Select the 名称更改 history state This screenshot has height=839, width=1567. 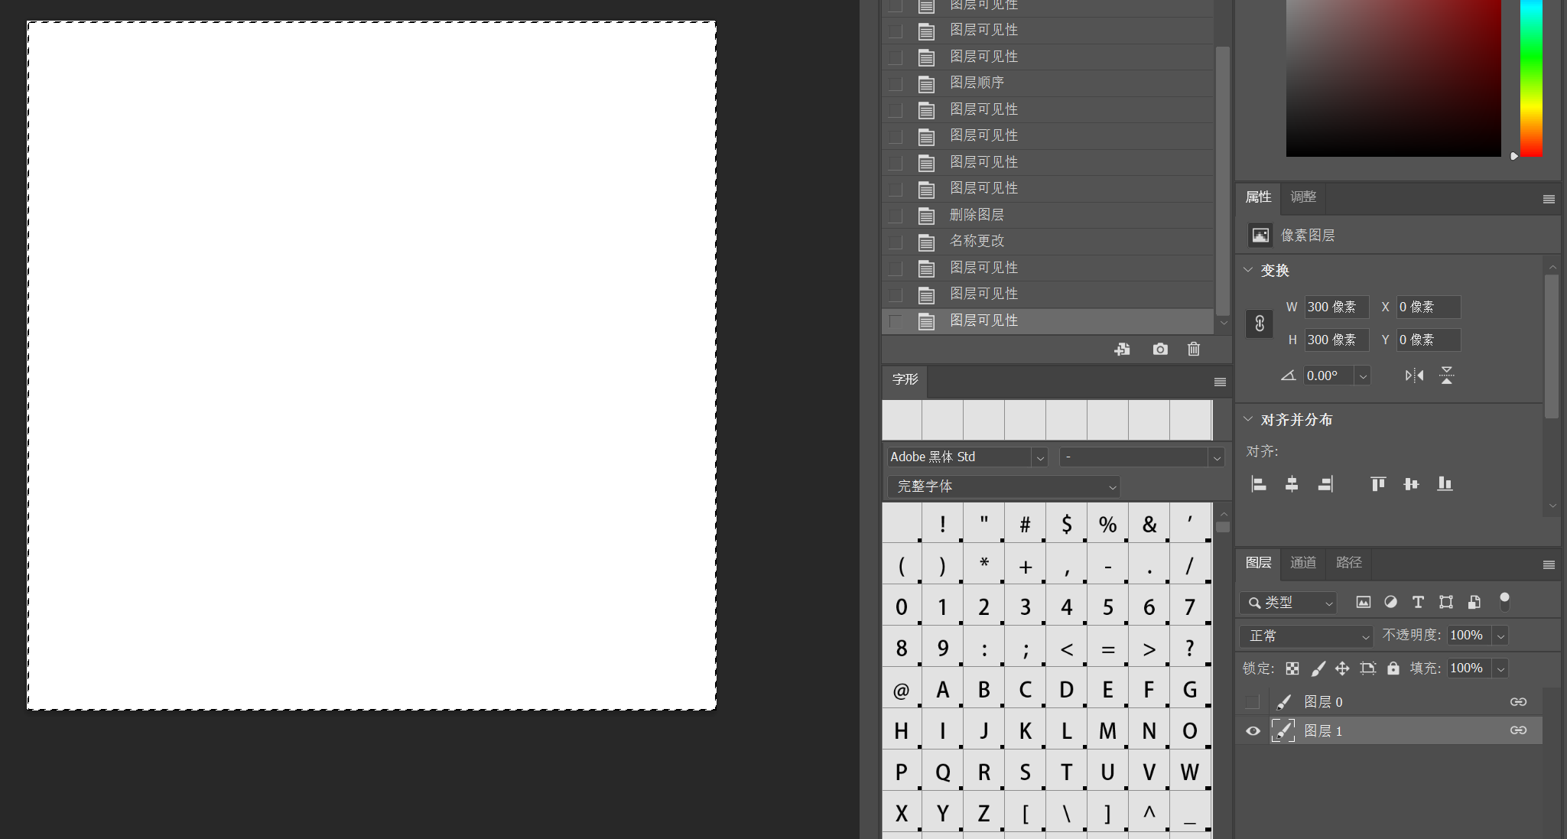(977, 242)
